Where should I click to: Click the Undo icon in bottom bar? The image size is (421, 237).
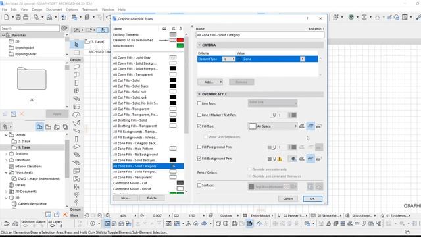(87, 215)
